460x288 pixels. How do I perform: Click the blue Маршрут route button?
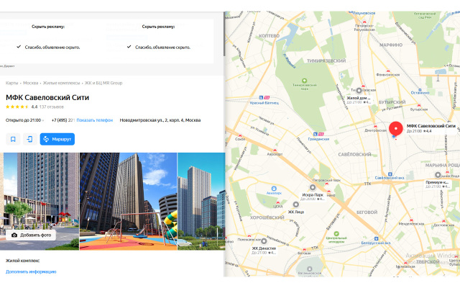(57, 139)
